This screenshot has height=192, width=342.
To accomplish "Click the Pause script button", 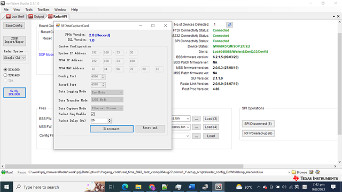I will [x=21, y=172].
